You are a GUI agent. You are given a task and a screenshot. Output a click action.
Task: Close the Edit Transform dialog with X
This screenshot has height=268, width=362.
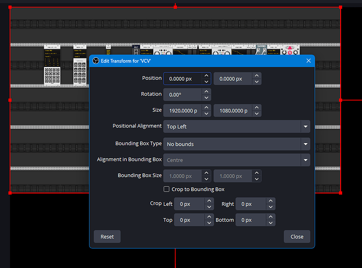(x=308, y=61)
